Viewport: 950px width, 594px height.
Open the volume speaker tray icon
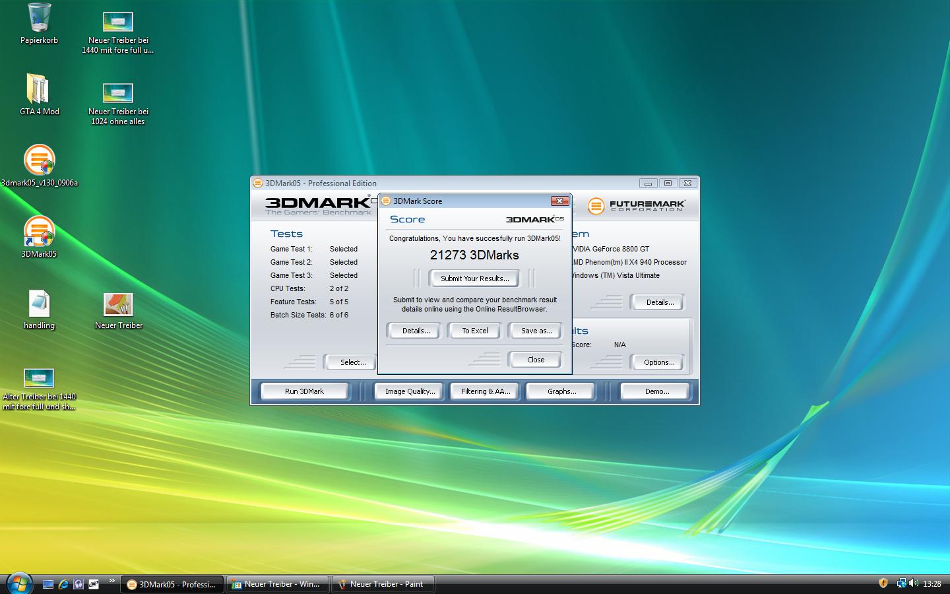click(x=914, y=583)
